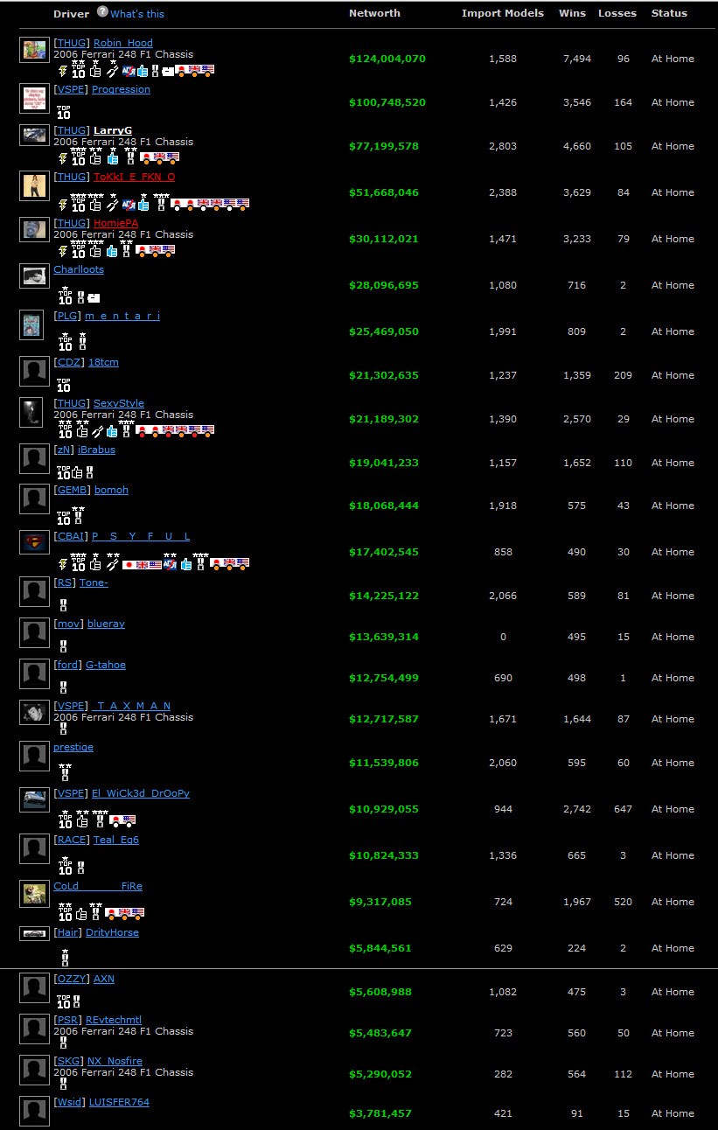Image resolution: width=718 pixels, height=1130 pixels.
Task: Click Robin_Hood's lightning bolt badge icon
Action: [62, 71]
